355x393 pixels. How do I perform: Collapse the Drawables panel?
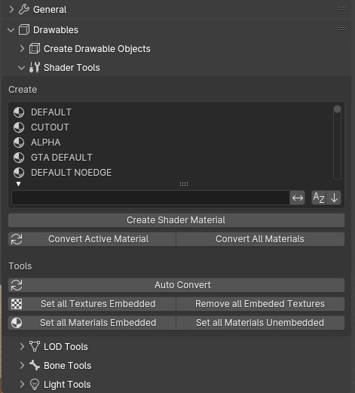coord(11,30)
